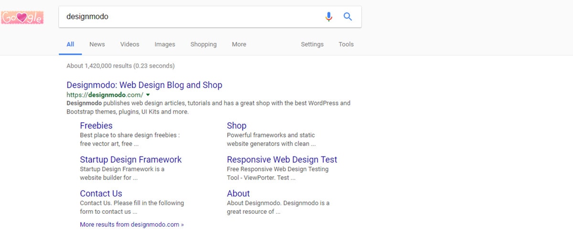Open the Shop sitelink

pos(237,125)
